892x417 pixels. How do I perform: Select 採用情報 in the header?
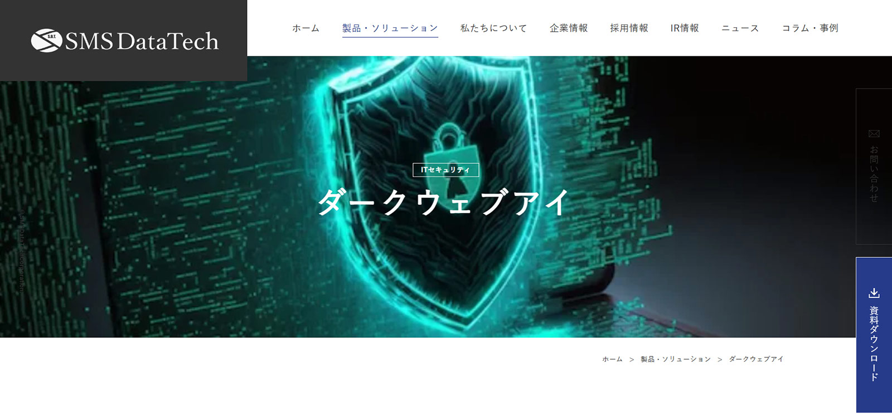tap(629, 28)
